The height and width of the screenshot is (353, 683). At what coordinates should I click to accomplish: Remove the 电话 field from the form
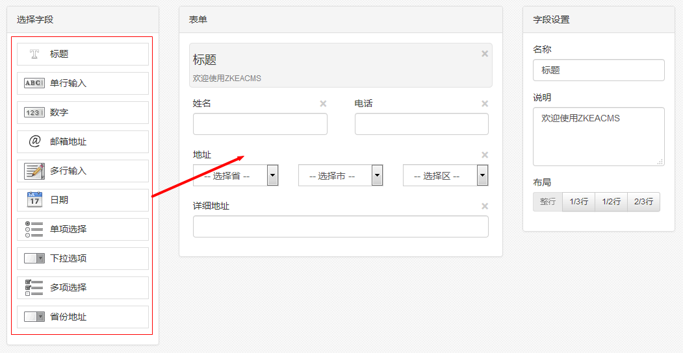point(485,103)
